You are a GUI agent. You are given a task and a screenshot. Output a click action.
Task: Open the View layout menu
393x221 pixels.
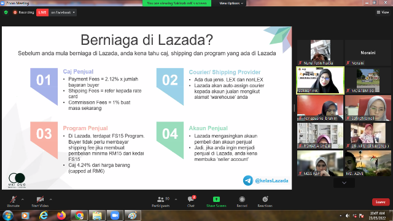coord(383,12)
